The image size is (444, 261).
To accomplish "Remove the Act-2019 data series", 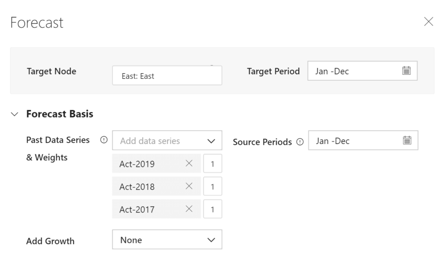I will 188,163.
